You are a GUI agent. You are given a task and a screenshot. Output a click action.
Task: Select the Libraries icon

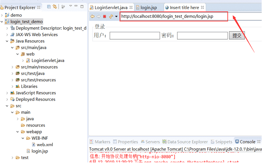click(18, 87)
